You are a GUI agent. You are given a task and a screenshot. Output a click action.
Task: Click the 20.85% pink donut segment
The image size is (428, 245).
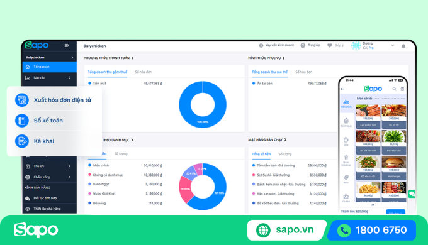pos(185,190)
